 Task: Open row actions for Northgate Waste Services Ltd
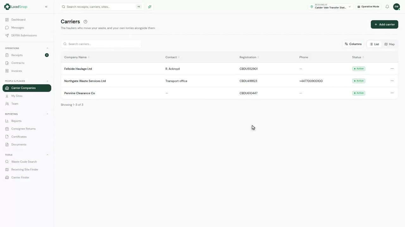coord(392,81)
